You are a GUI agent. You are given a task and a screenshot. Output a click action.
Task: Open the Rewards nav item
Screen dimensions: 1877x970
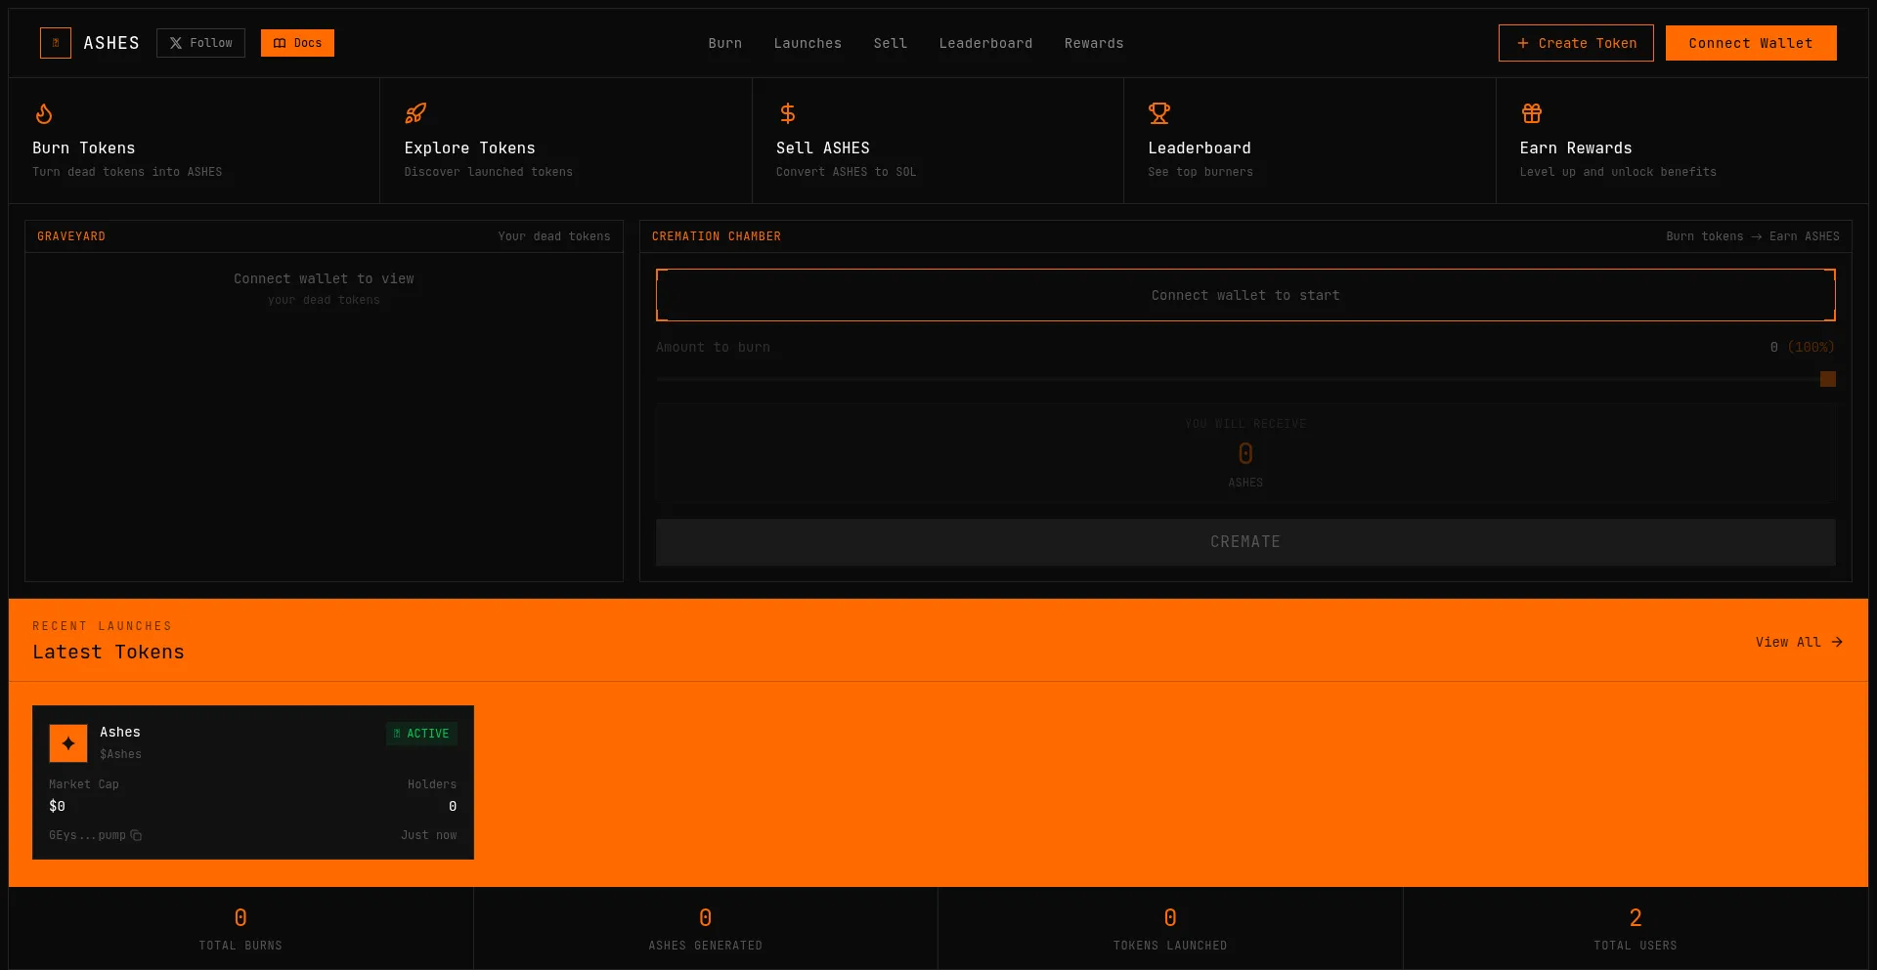point(1094,44)
